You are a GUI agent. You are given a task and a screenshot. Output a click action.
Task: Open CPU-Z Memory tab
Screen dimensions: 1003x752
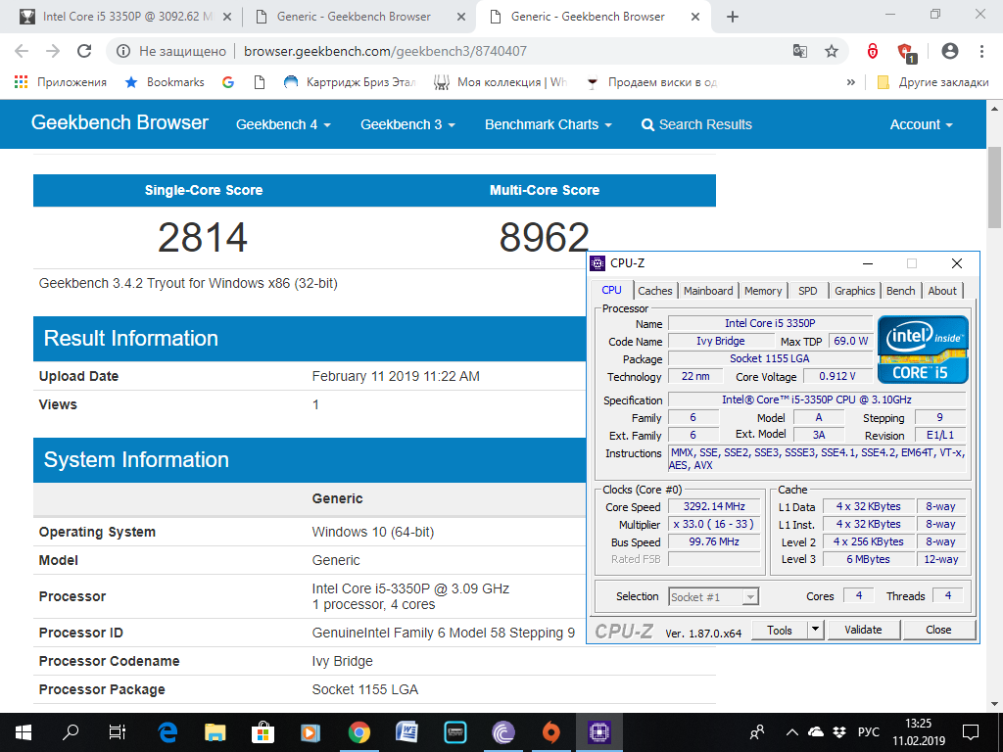click(x=763, y=290)
